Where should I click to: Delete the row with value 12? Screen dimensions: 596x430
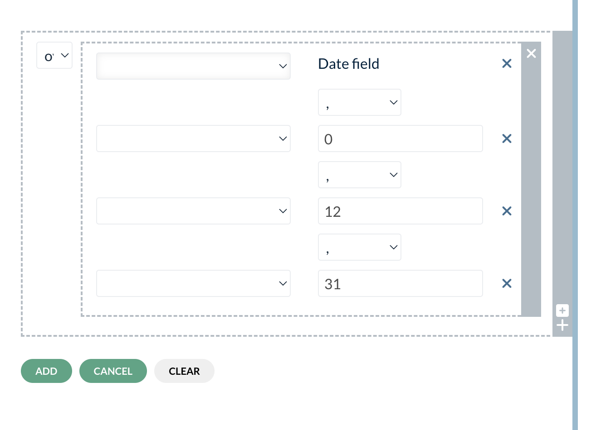tap(507, 211)
